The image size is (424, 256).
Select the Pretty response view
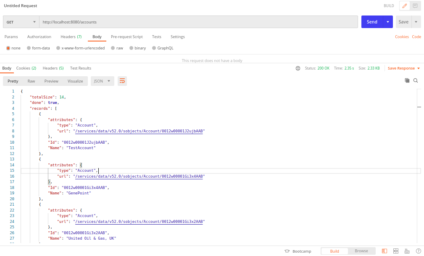tap(13, 81)
